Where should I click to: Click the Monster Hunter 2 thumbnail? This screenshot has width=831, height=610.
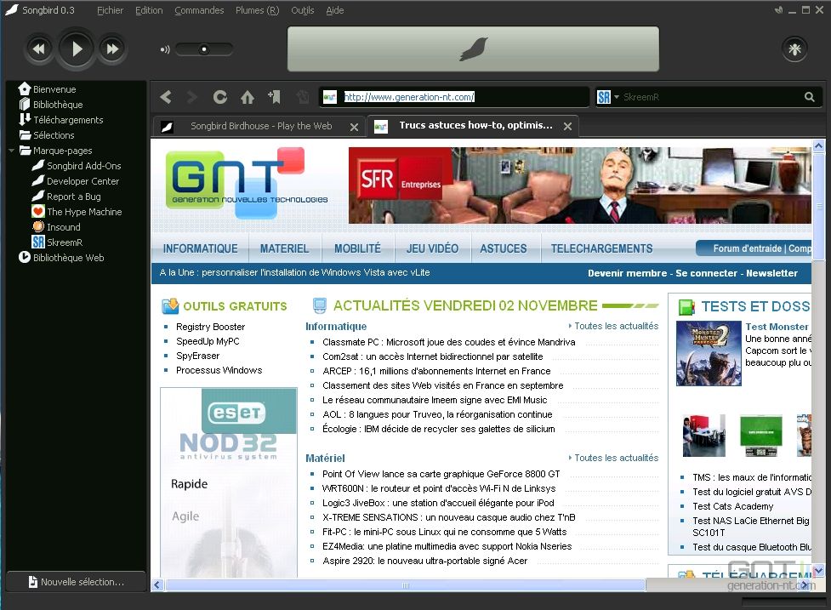709,353
